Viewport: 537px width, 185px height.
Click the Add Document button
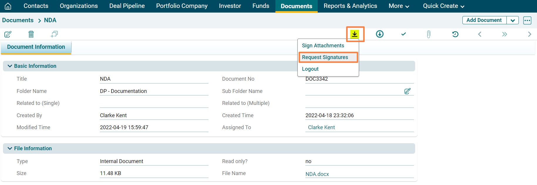(x=484, y=20)
